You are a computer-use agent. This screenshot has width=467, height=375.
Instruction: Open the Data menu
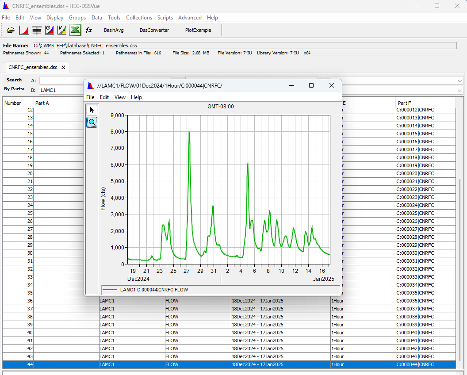pyautogui.click(x=97, y=18)
